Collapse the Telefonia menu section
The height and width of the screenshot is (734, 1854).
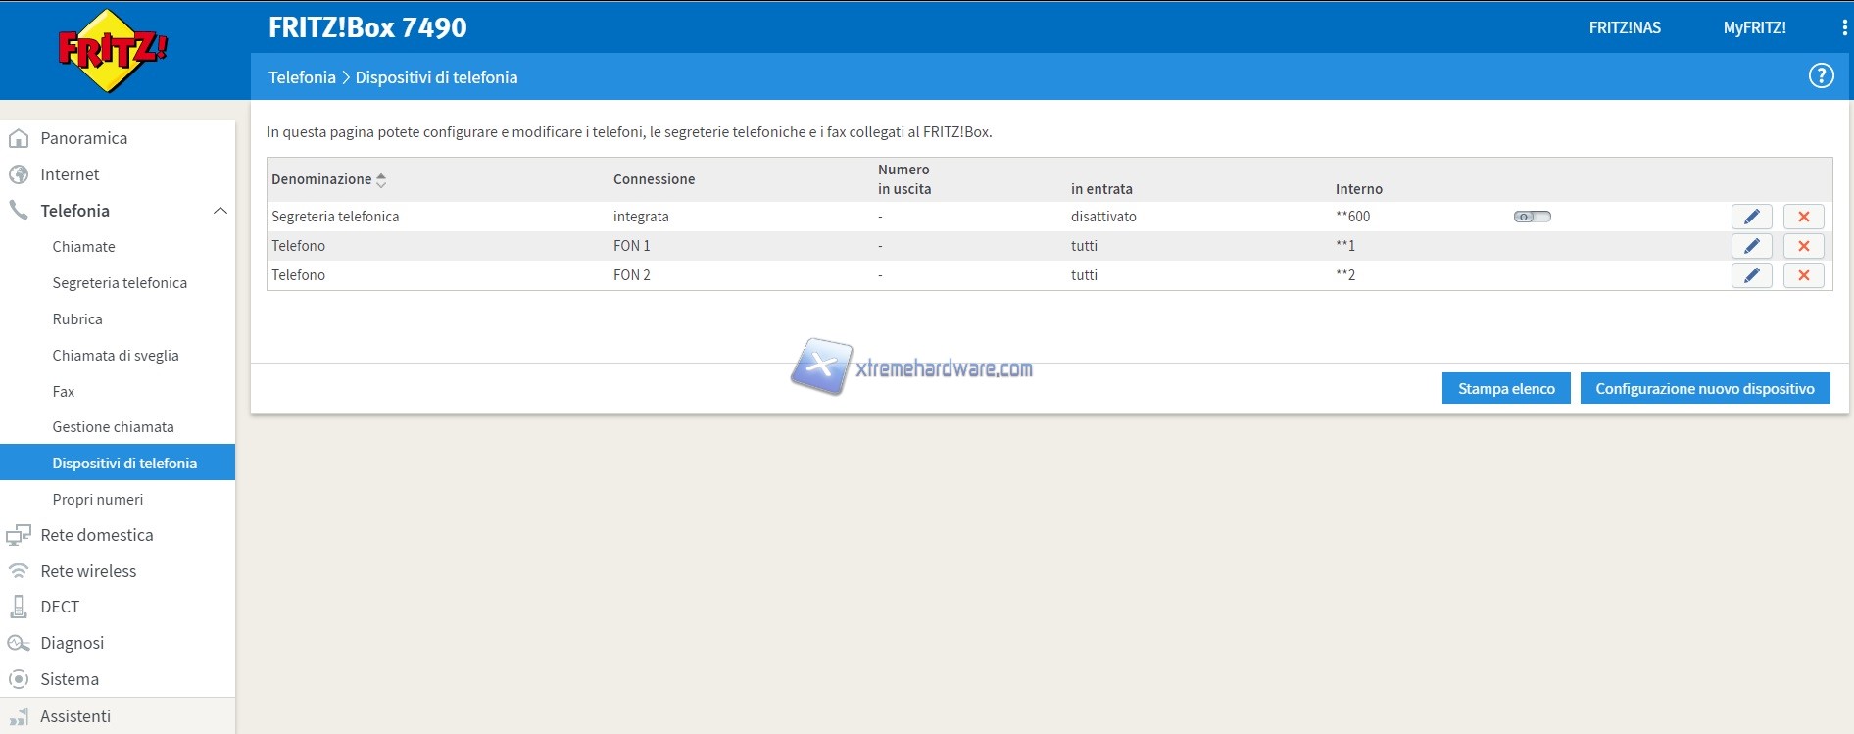coord(220,211)
